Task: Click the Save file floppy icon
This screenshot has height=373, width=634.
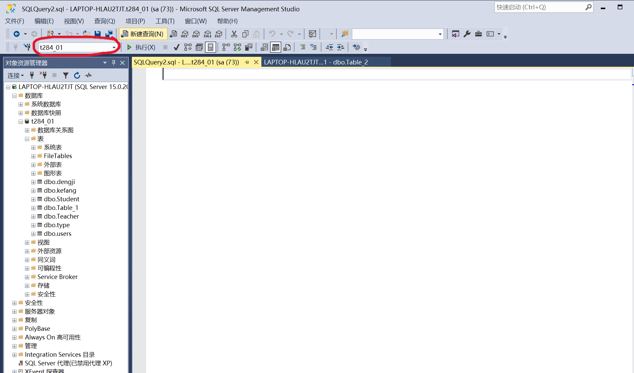Action: coord(97,34)
